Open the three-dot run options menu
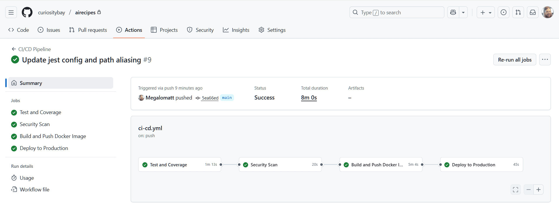 [x=545, y=60]
